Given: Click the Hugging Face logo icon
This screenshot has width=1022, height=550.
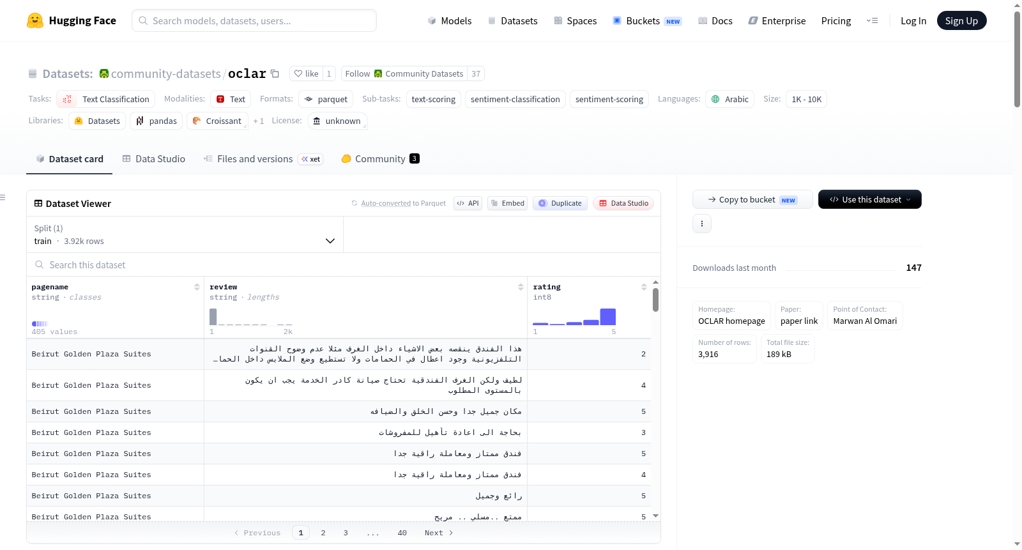Looking at the screenshot, I should tap(35, 20).
